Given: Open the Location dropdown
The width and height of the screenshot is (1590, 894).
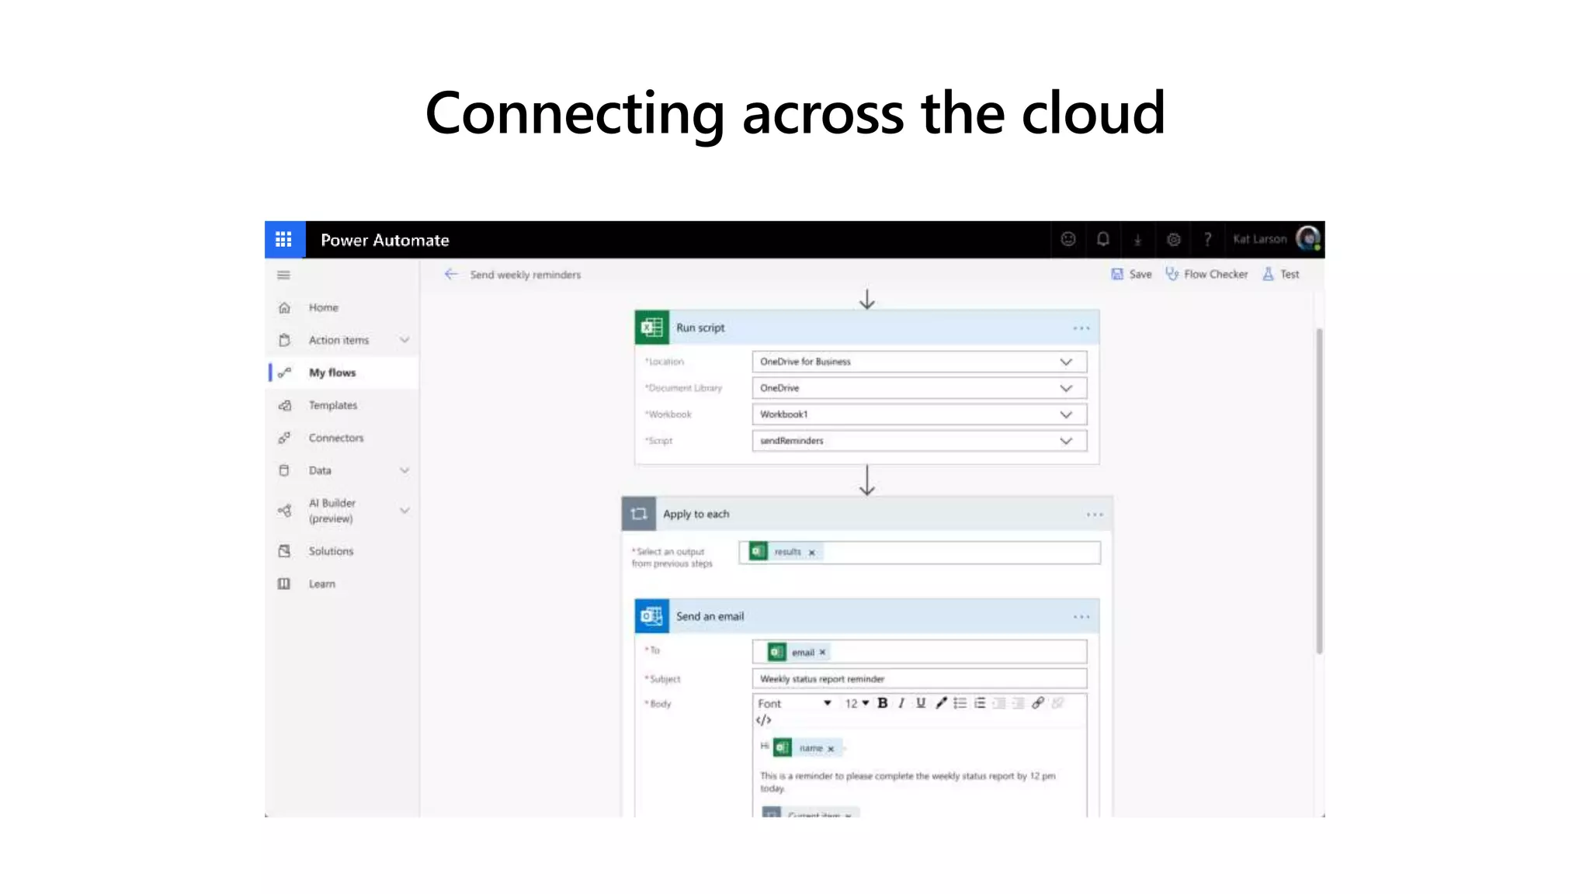Looking at the screenshot, I should pos(919,362).
